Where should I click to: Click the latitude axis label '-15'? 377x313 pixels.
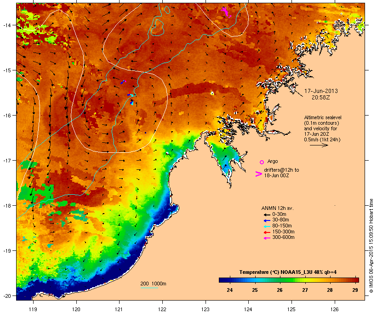7,70
